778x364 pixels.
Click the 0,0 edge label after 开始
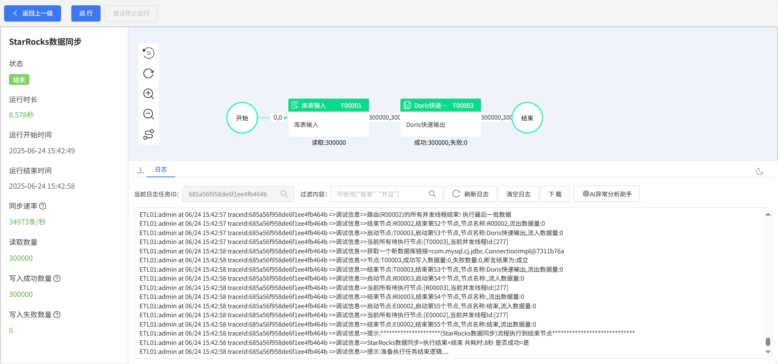(278, 118)
